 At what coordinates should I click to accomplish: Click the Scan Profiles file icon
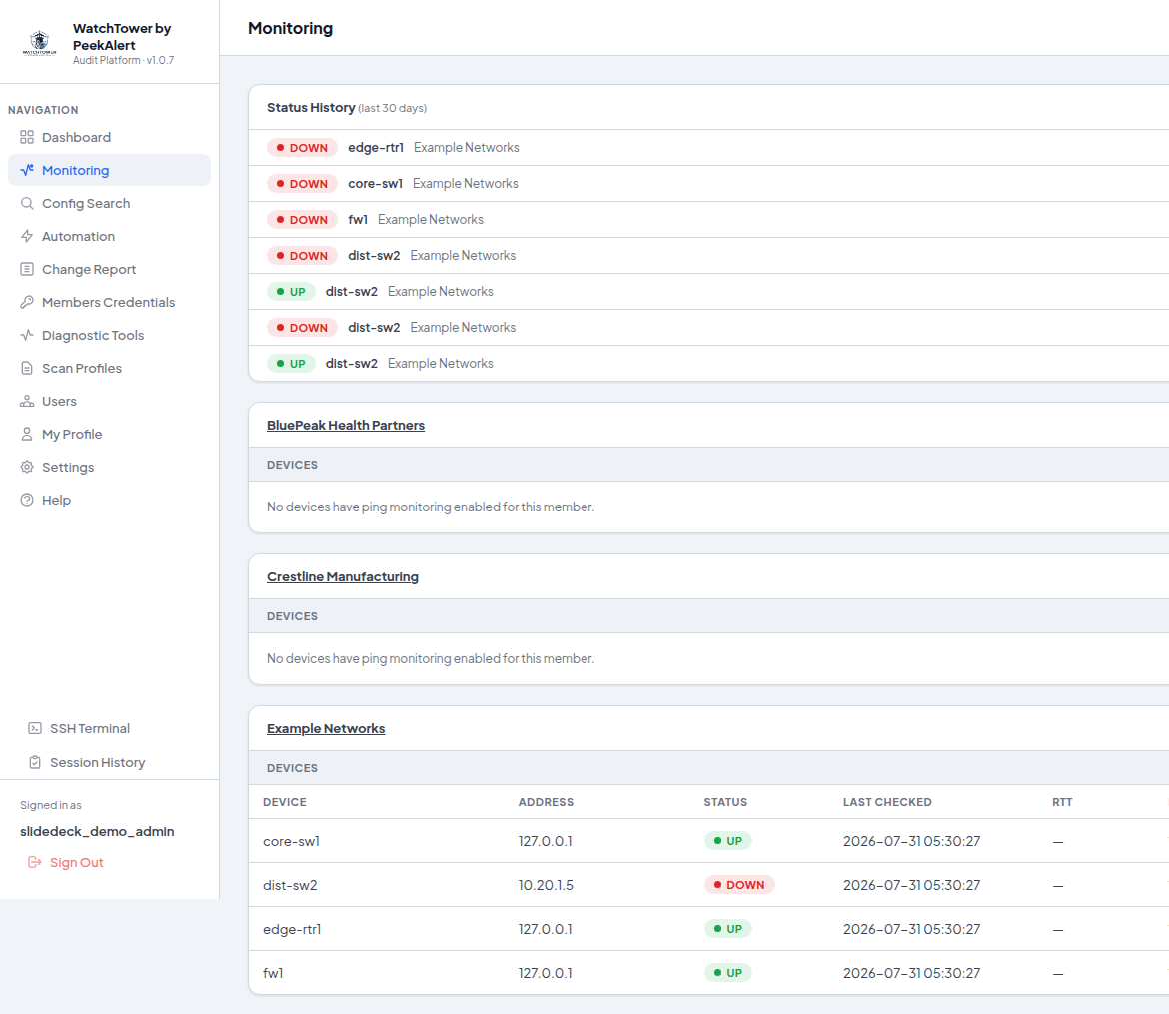click(x=27, y=368)
